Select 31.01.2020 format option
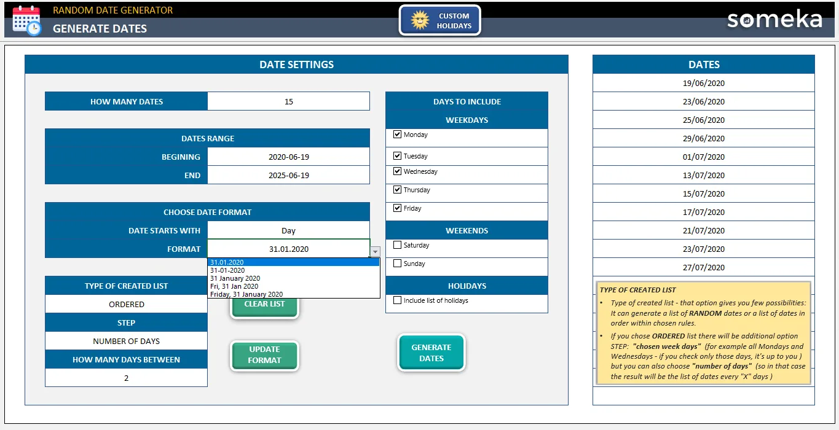Screen dimensions: 839x430 click(x=294, y=262)
